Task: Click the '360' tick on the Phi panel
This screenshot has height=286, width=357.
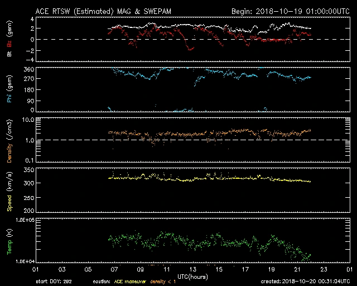Action: pyautogui.click(x=29, y=69)
